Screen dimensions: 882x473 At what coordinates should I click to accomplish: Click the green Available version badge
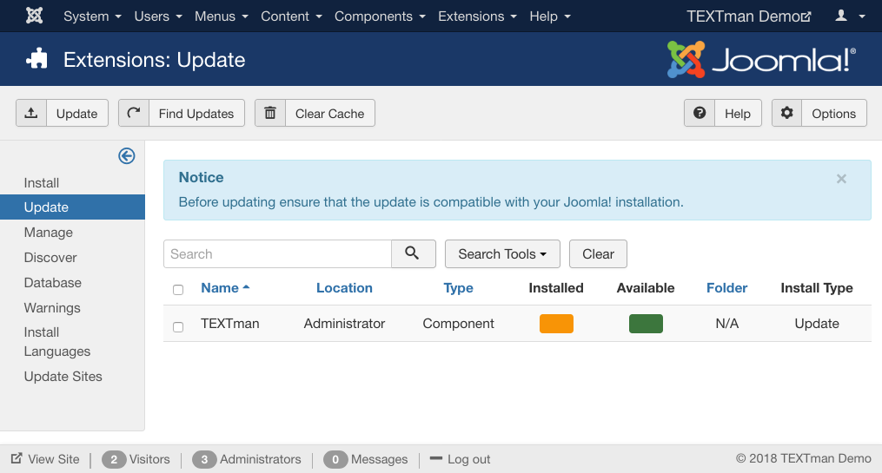click(x=646, y=324)
